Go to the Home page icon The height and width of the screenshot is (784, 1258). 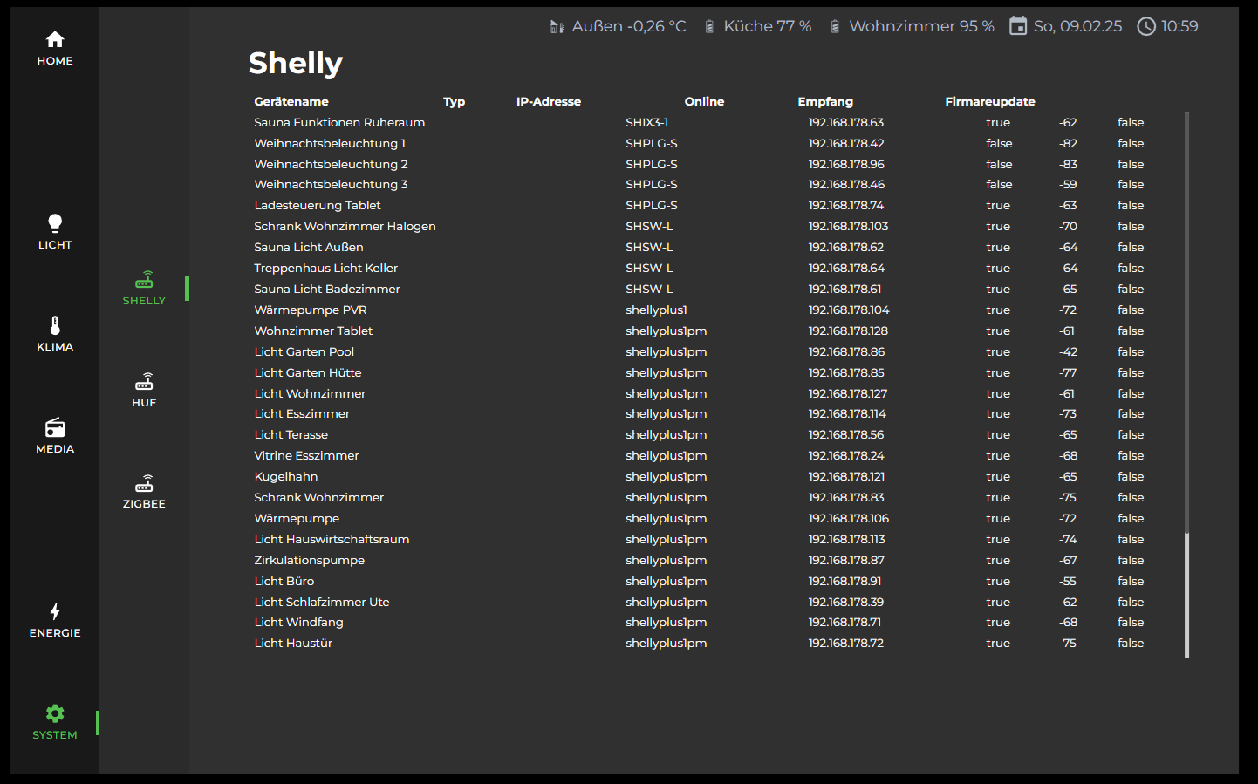point(55,39)
